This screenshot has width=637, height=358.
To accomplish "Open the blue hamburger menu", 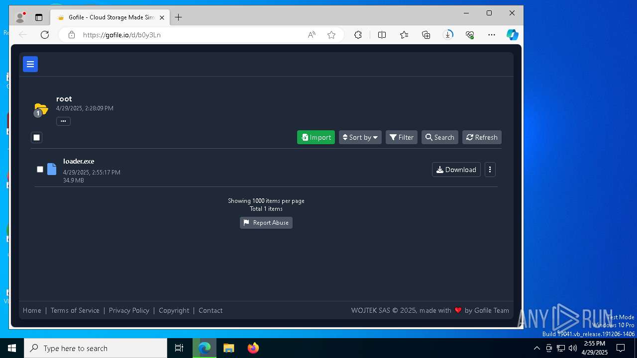I will click(30, 64).
